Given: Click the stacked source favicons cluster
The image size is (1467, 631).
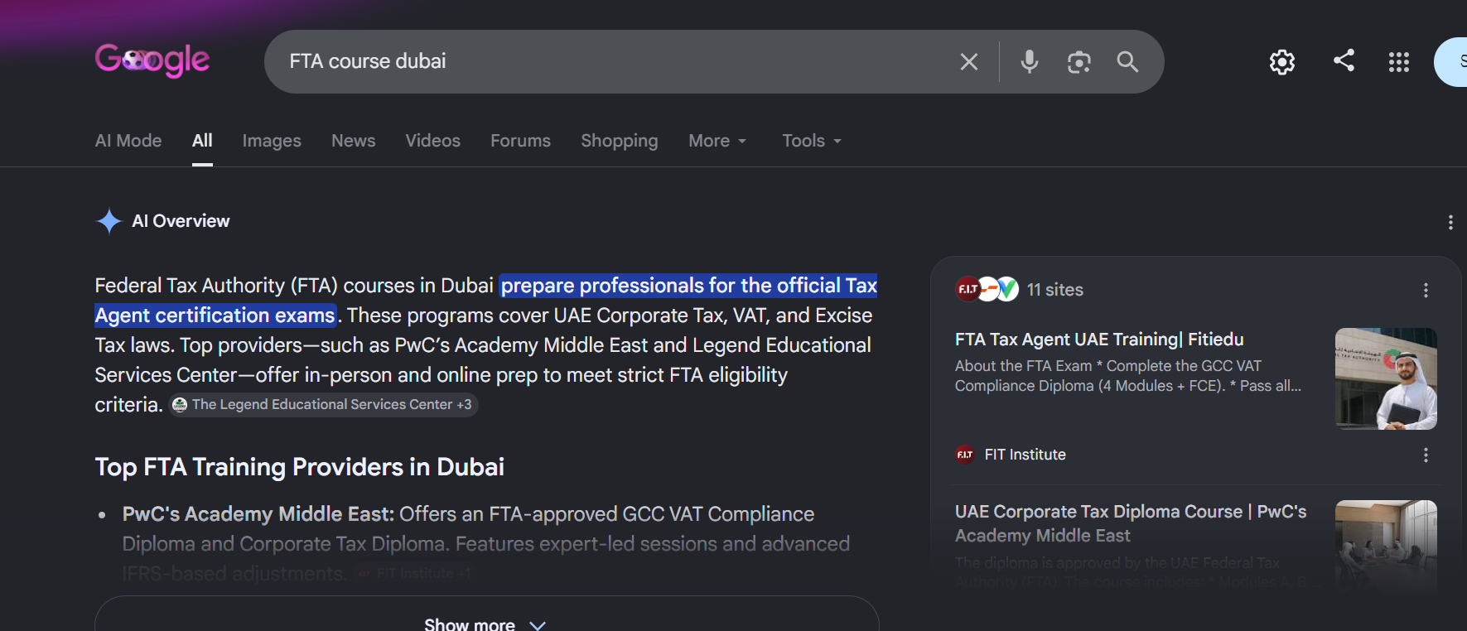Looking at the screenshot, I should [987, 289].
